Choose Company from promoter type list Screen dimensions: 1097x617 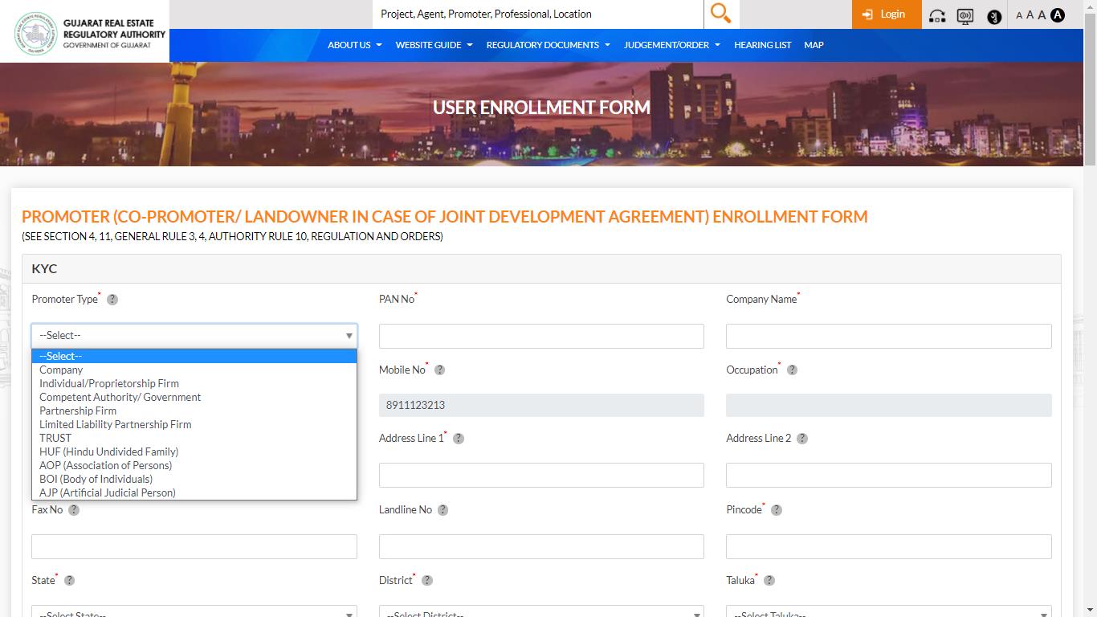194,370
